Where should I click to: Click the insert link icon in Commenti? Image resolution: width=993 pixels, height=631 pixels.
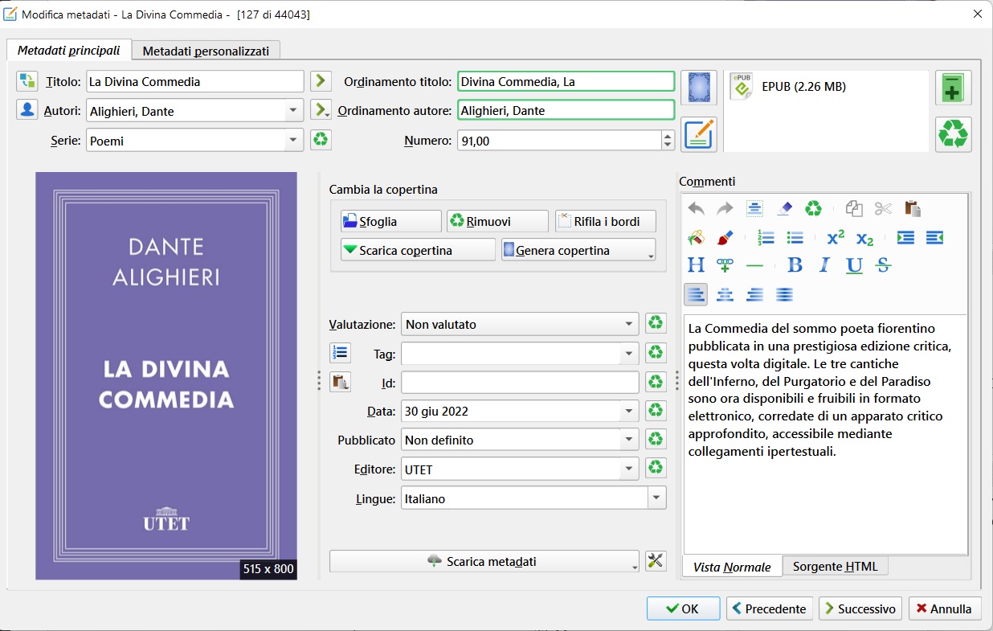pyautogui.click(x=725, y=265)
